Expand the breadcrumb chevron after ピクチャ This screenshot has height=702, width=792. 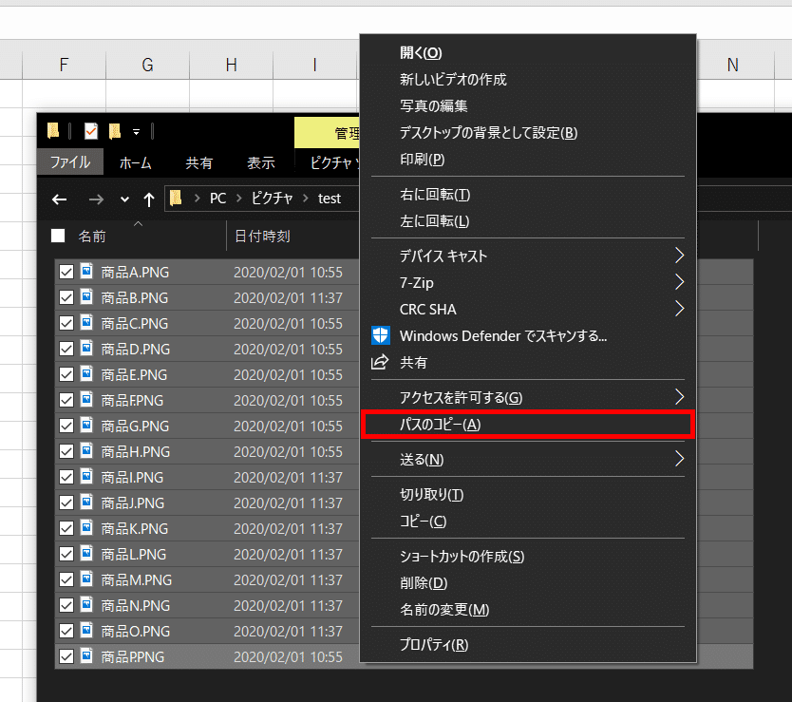tap(306, 199)
